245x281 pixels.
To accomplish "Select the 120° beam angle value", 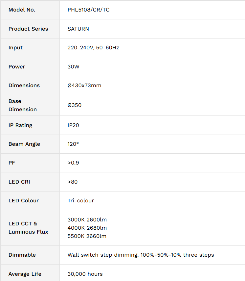I will click(73, 144).
